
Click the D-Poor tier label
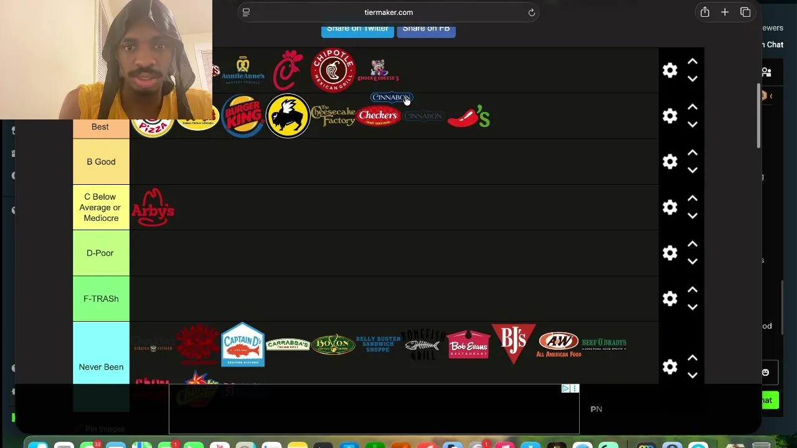click(x=101, y=253)
